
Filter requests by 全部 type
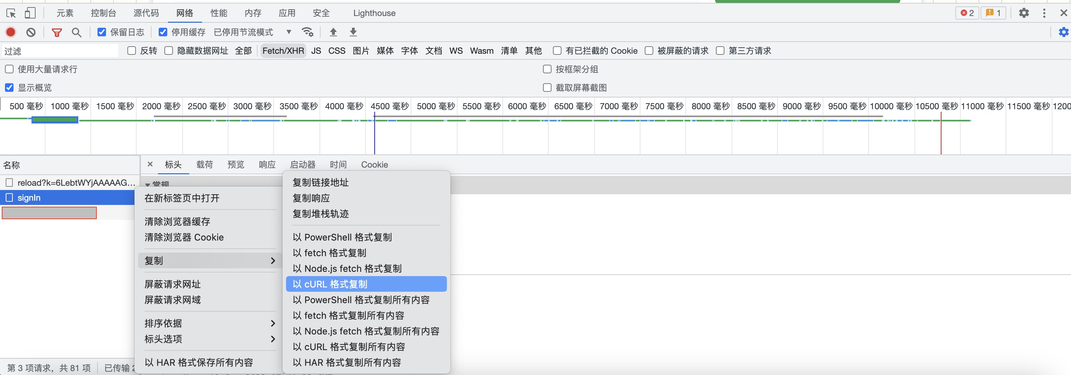click(243, 51)
